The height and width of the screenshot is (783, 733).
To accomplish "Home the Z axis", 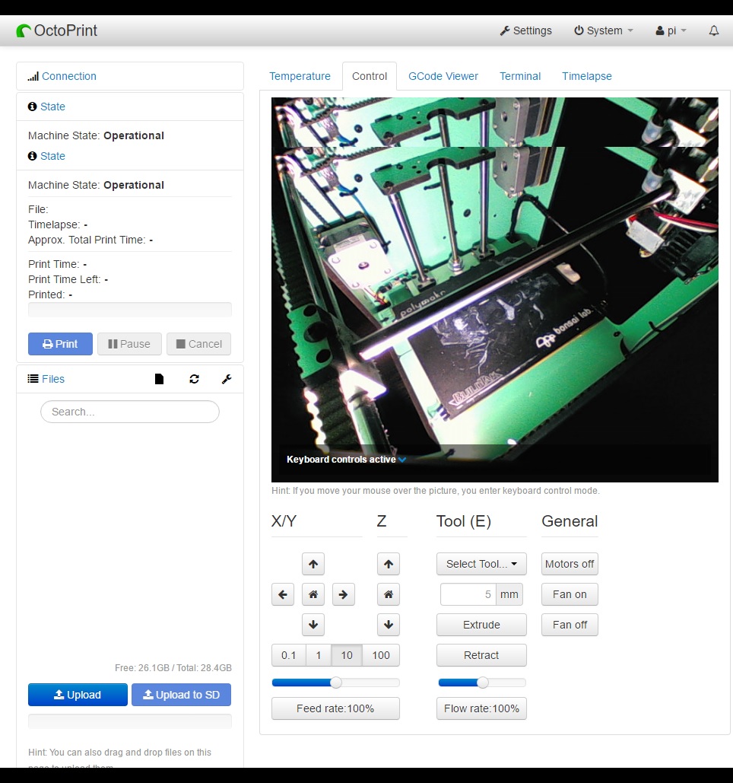I will tap(388, 594).
